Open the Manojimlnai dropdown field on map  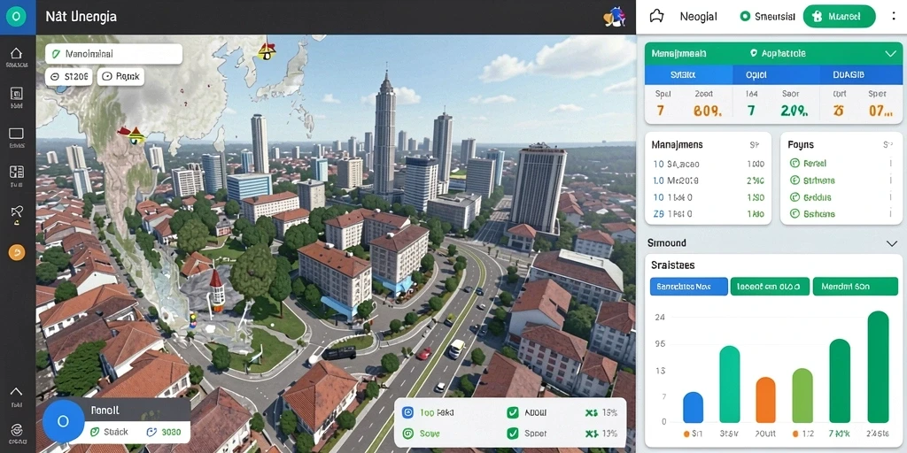pyautogui.click(x=114, y=54)
